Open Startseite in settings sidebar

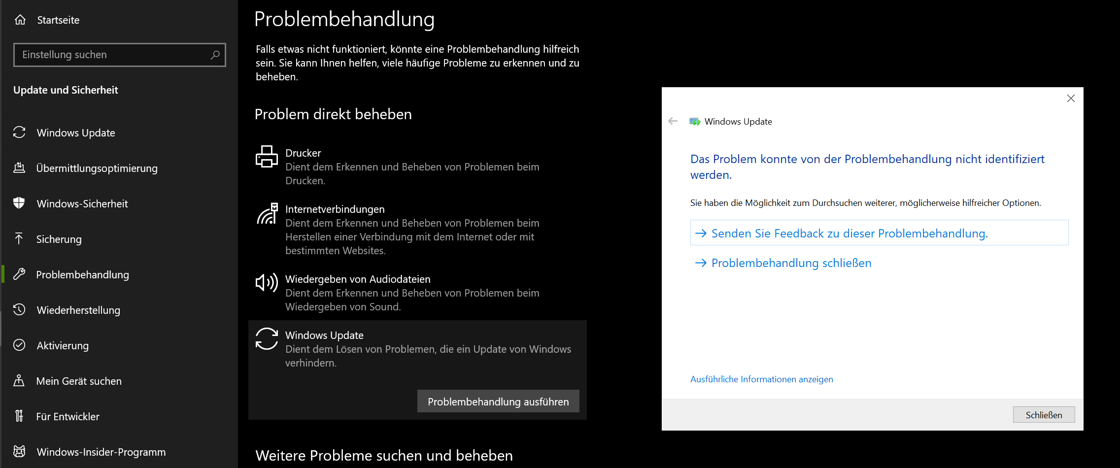click(x=58, y=20)
